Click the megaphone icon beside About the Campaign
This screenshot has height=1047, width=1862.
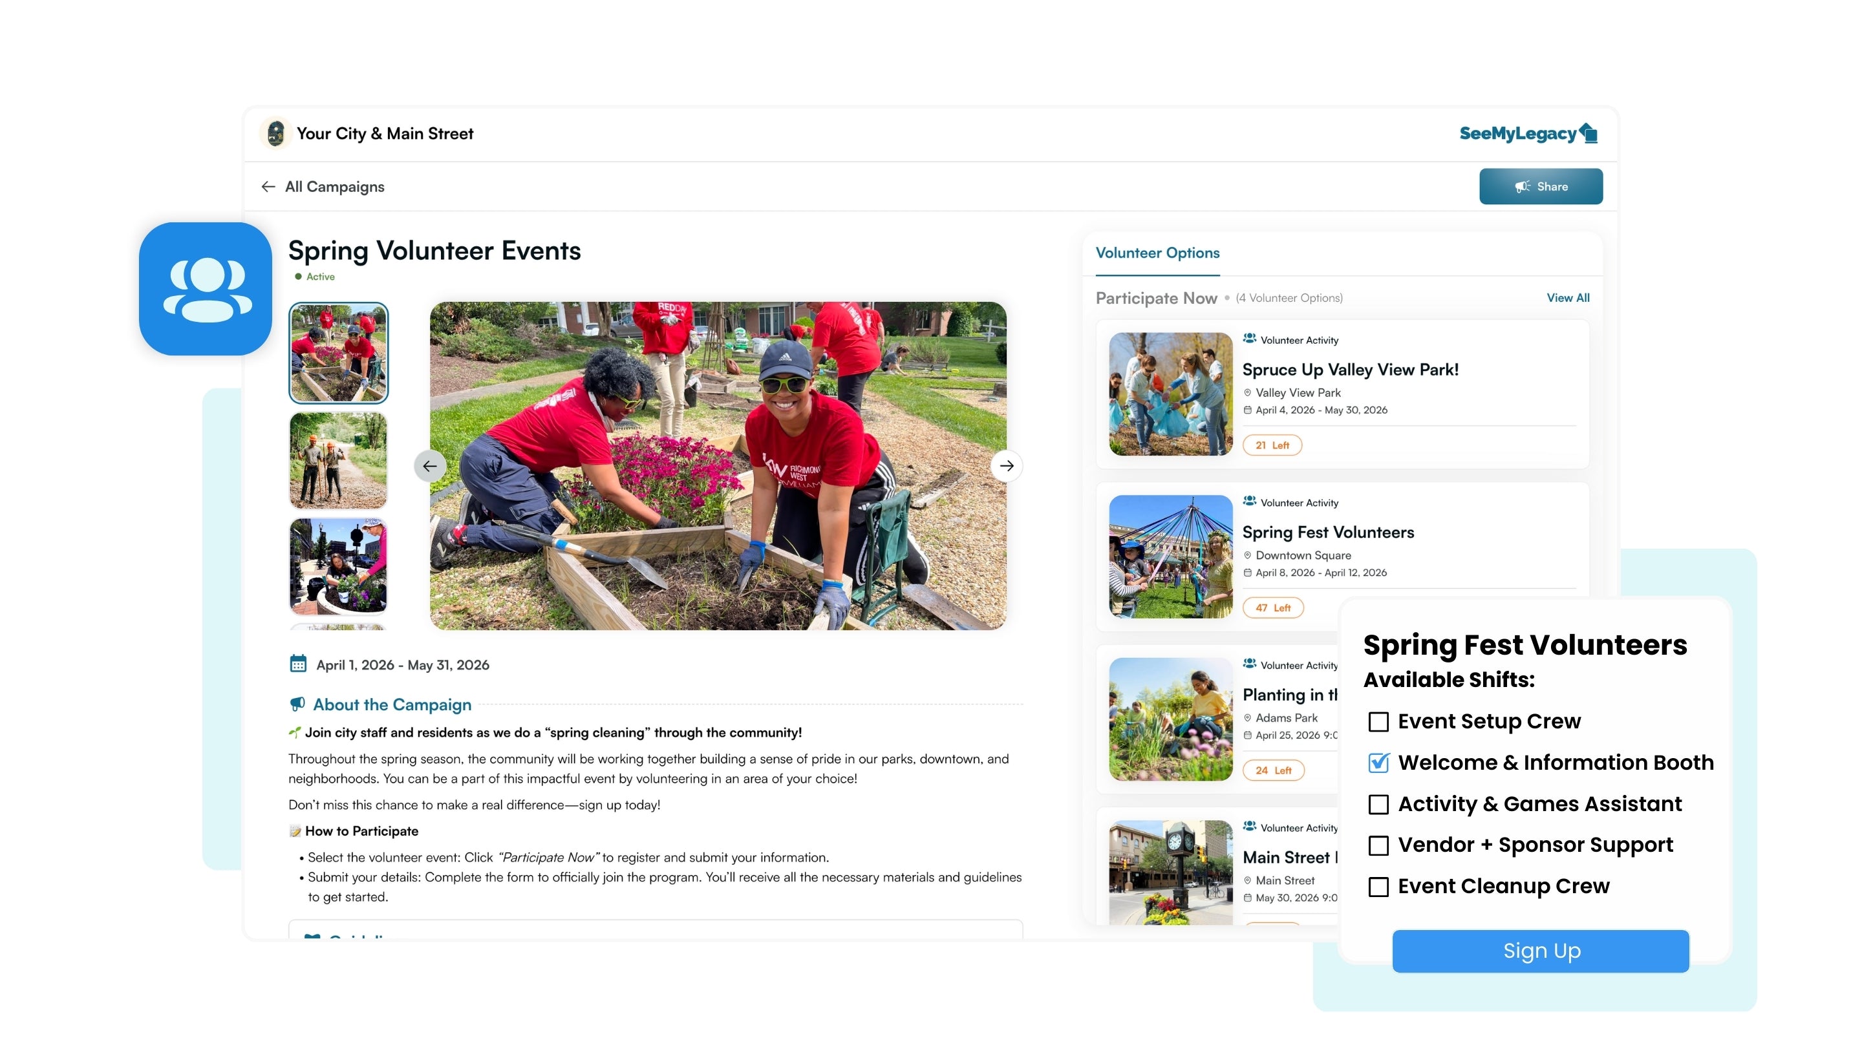pos(297,704)
